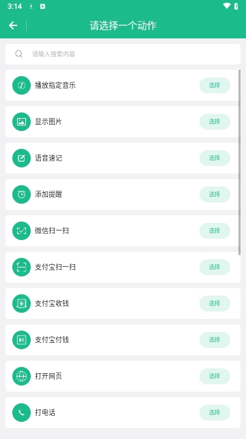Click the picture icon for 显示图片
This screenshot has height=439, width=246.
[x=21, y=122]
